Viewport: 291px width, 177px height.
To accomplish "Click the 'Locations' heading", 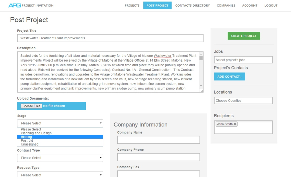I will (223, 92).
